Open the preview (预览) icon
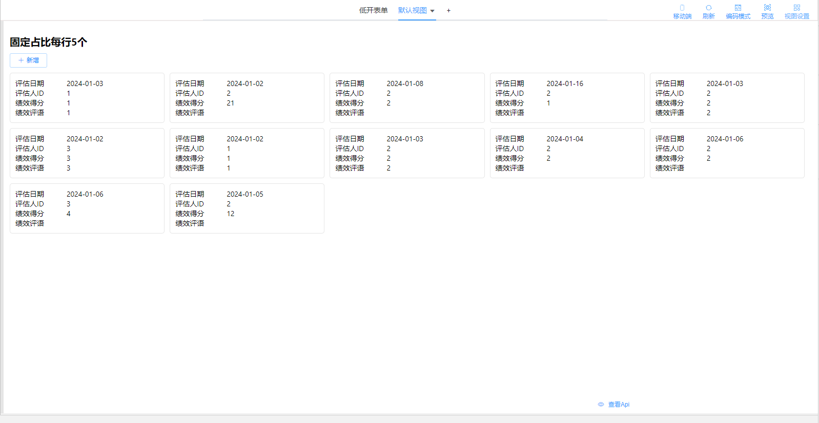Viewport: 819px width, 423px height. point(767,8)
